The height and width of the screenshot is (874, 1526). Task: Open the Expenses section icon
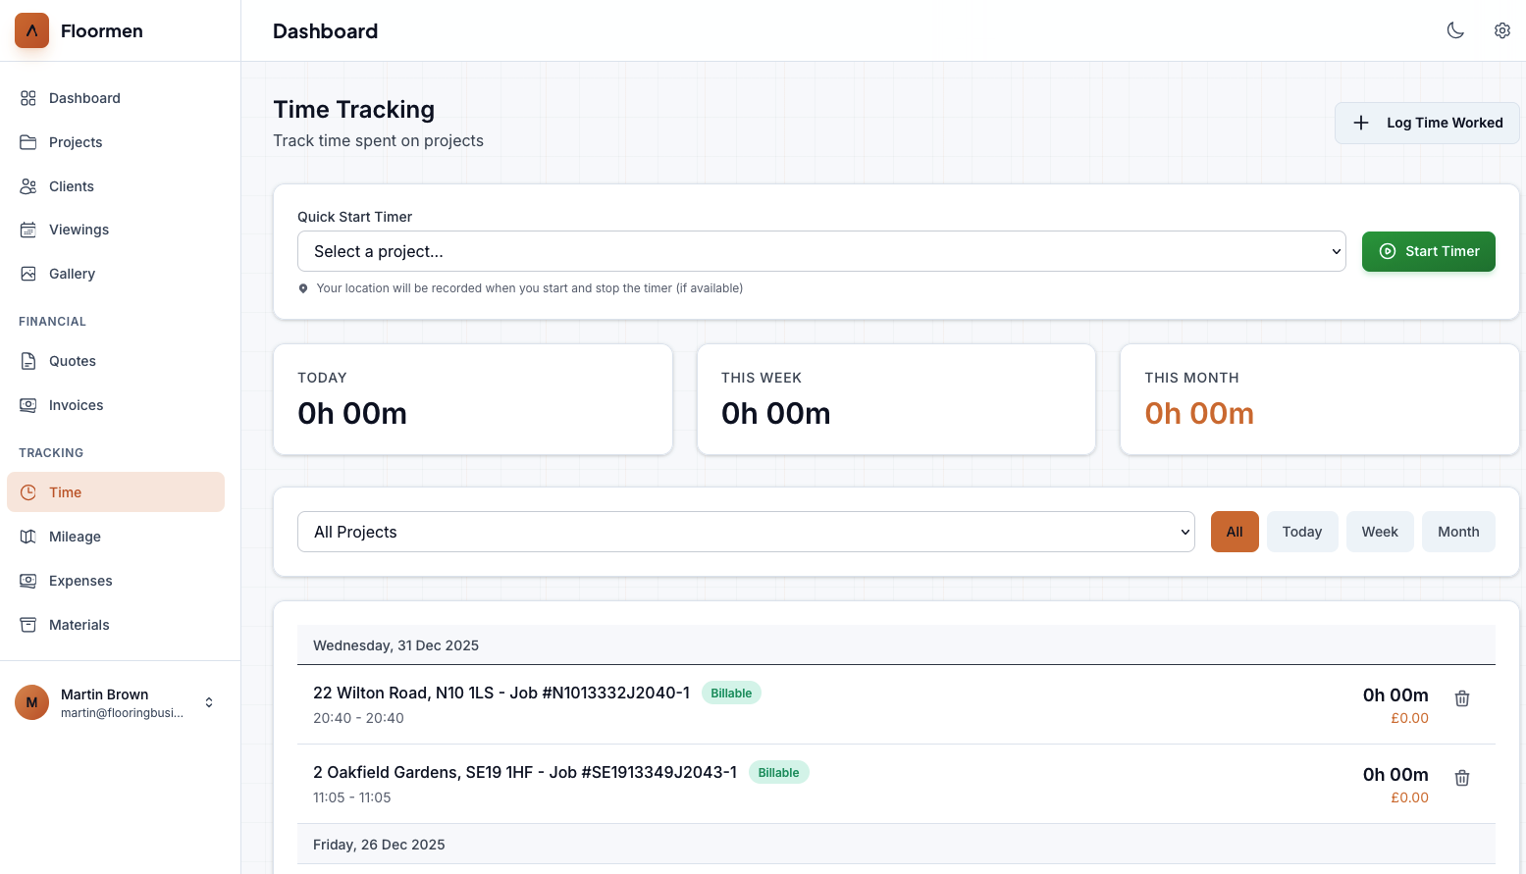coord(30,581)
